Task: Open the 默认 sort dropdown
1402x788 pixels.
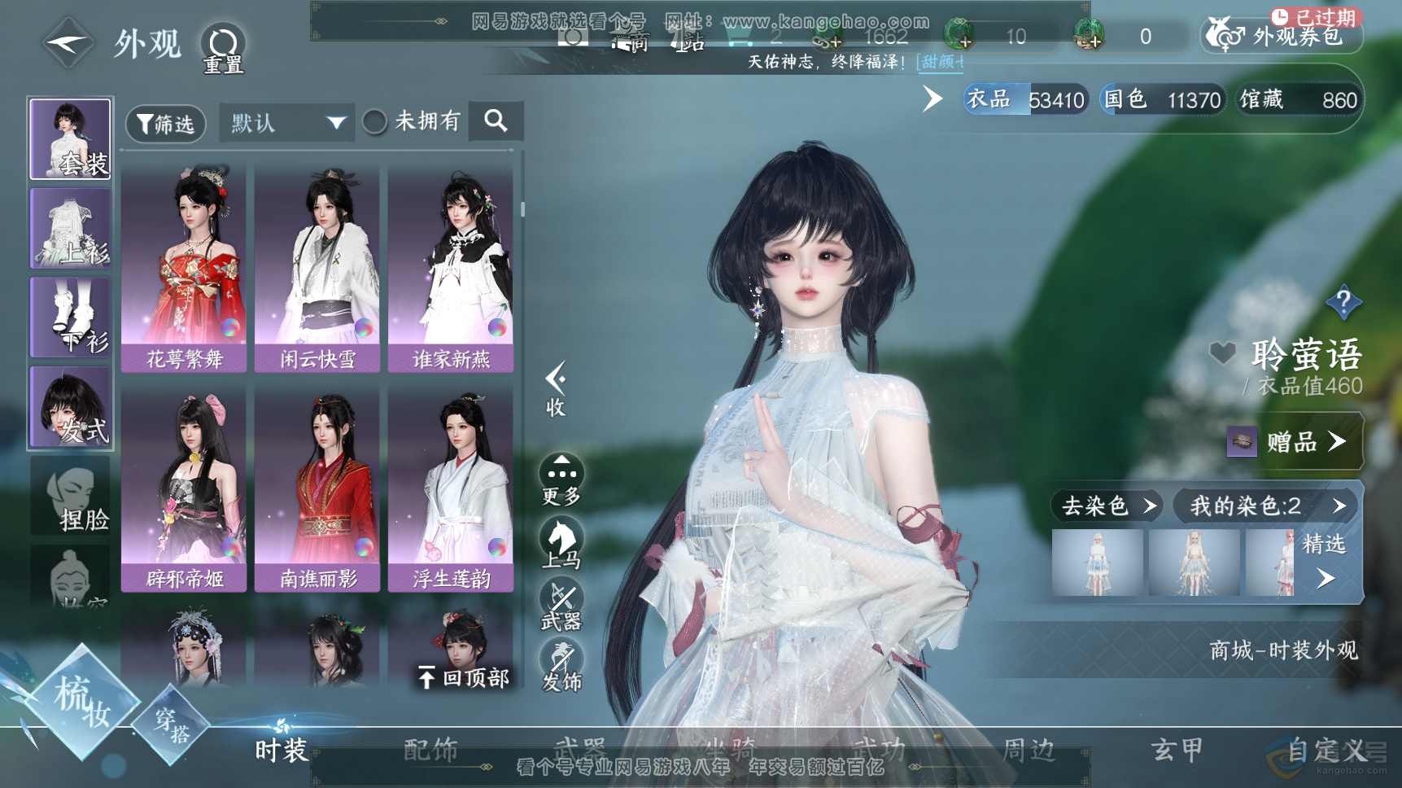Action: pyautogui.click(x=286, y=123)
